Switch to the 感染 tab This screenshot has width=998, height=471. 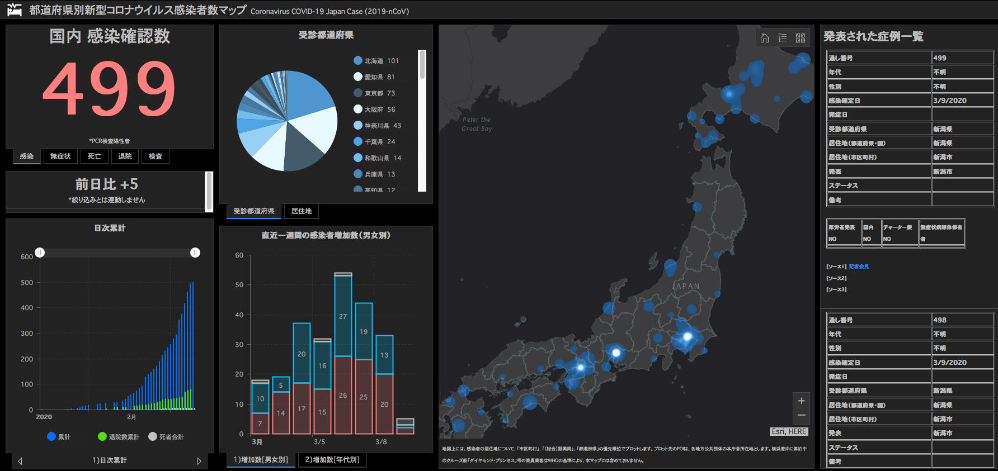pyautogui.click(x=27, y=156)
